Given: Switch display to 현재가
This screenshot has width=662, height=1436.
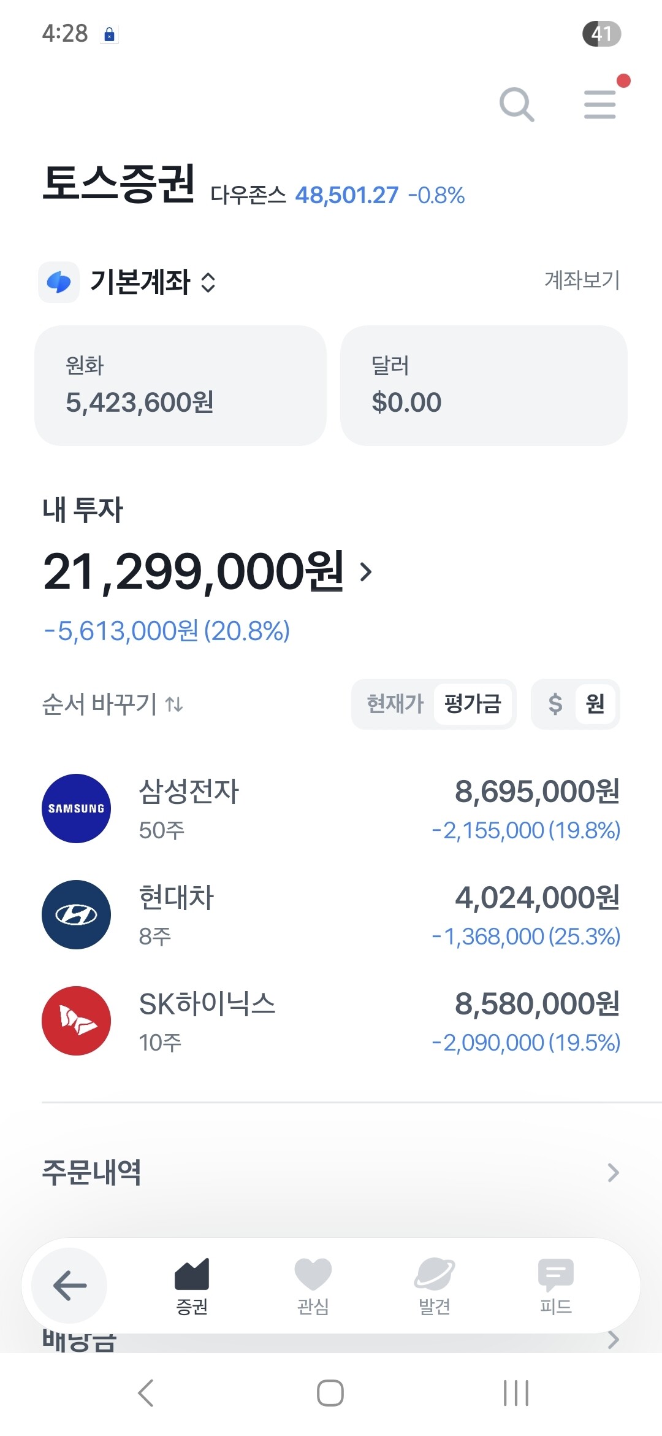Looking at the screenshot, I should tap(395, 704).
